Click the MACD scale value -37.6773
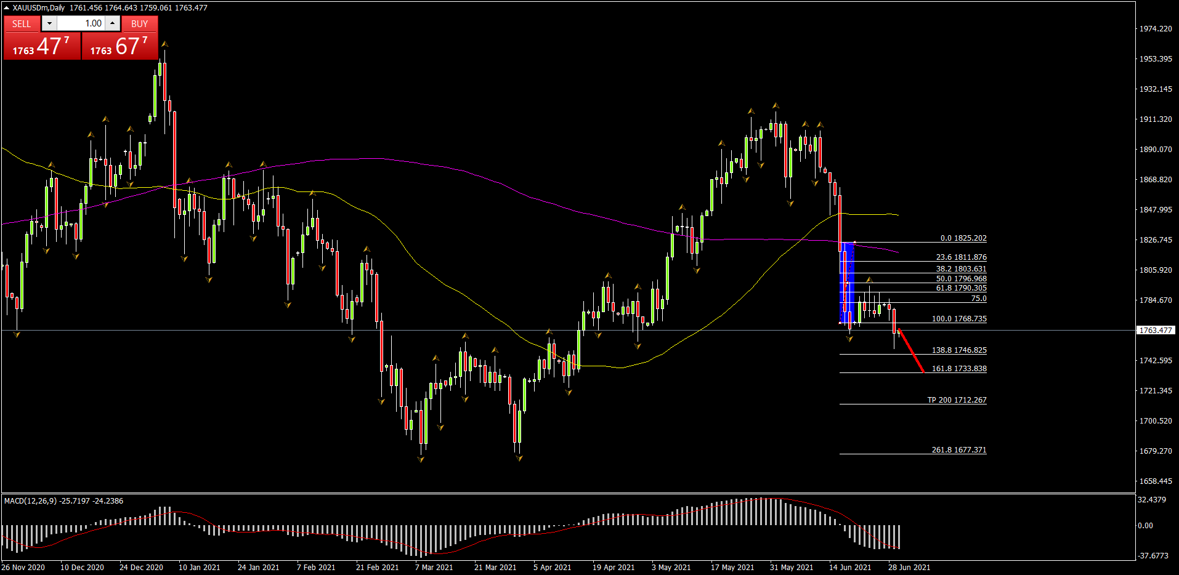Viewport: 1179px width, 575px height. [1153, 556]
